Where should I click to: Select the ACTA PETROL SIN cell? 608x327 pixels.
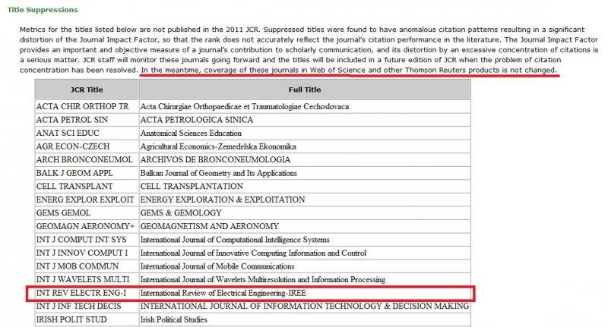87,120
